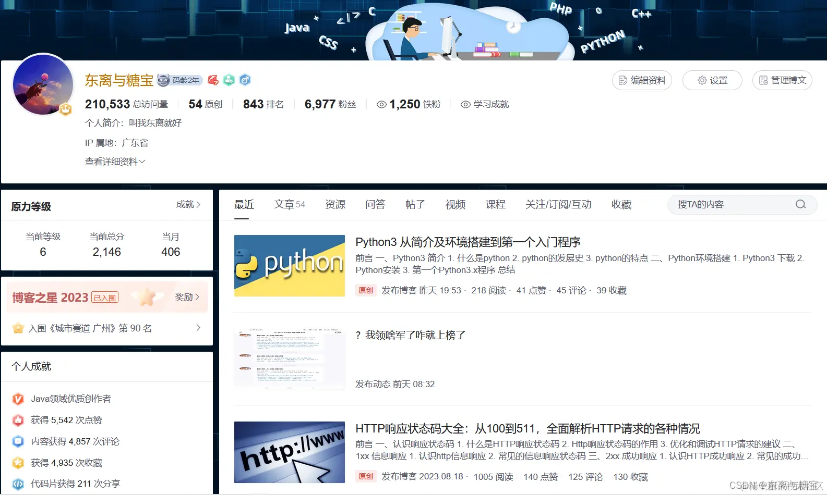Click the 获得 5,542 次点赞 icon
This screenshot has height=495, width=827.
pos(18,420)
